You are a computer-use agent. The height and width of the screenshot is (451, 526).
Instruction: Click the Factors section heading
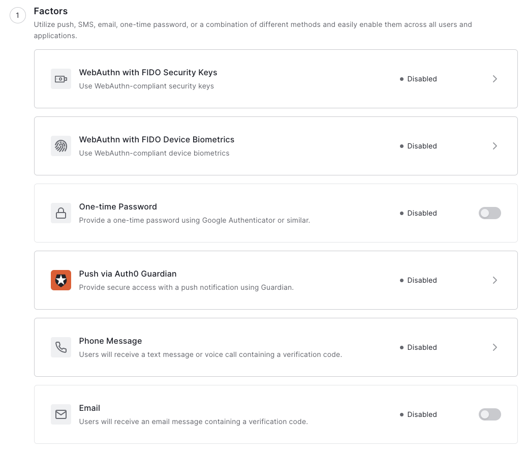point(50,11)
